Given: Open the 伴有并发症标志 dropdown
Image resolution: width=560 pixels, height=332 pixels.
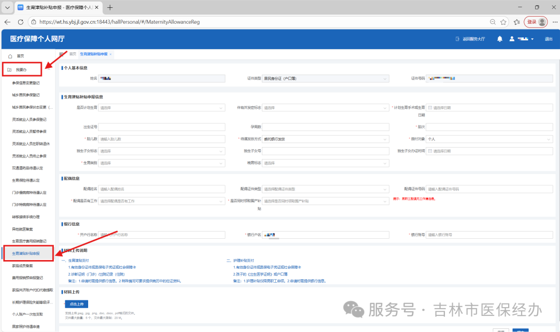Looking at the screenshot, I should pos(325,108).
